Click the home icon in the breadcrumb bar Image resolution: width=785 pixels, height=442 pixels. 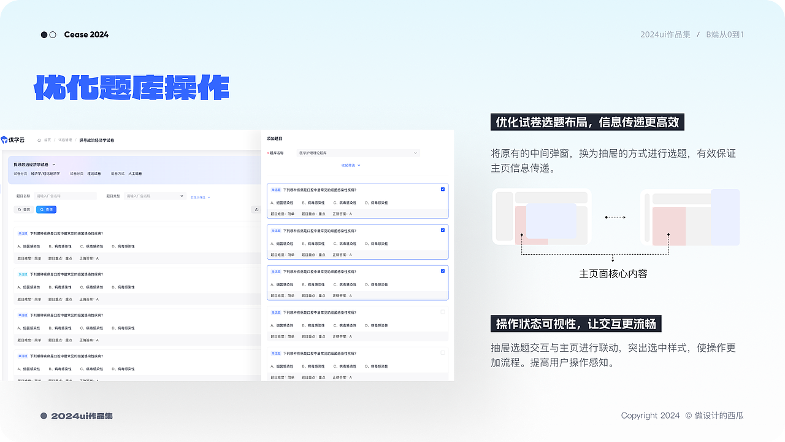pyautogui.click(x=39, y=139)
